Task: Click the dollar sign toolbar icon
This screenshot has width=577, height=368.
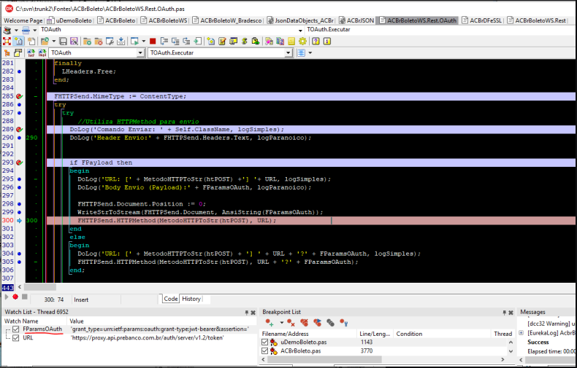Action: [x=245, y=41]
